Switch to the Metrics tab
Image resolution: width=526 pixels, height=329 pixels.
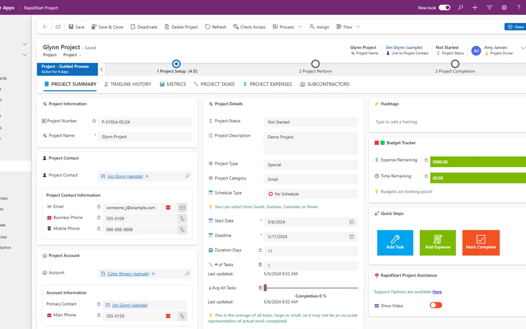tap(173, 84)
